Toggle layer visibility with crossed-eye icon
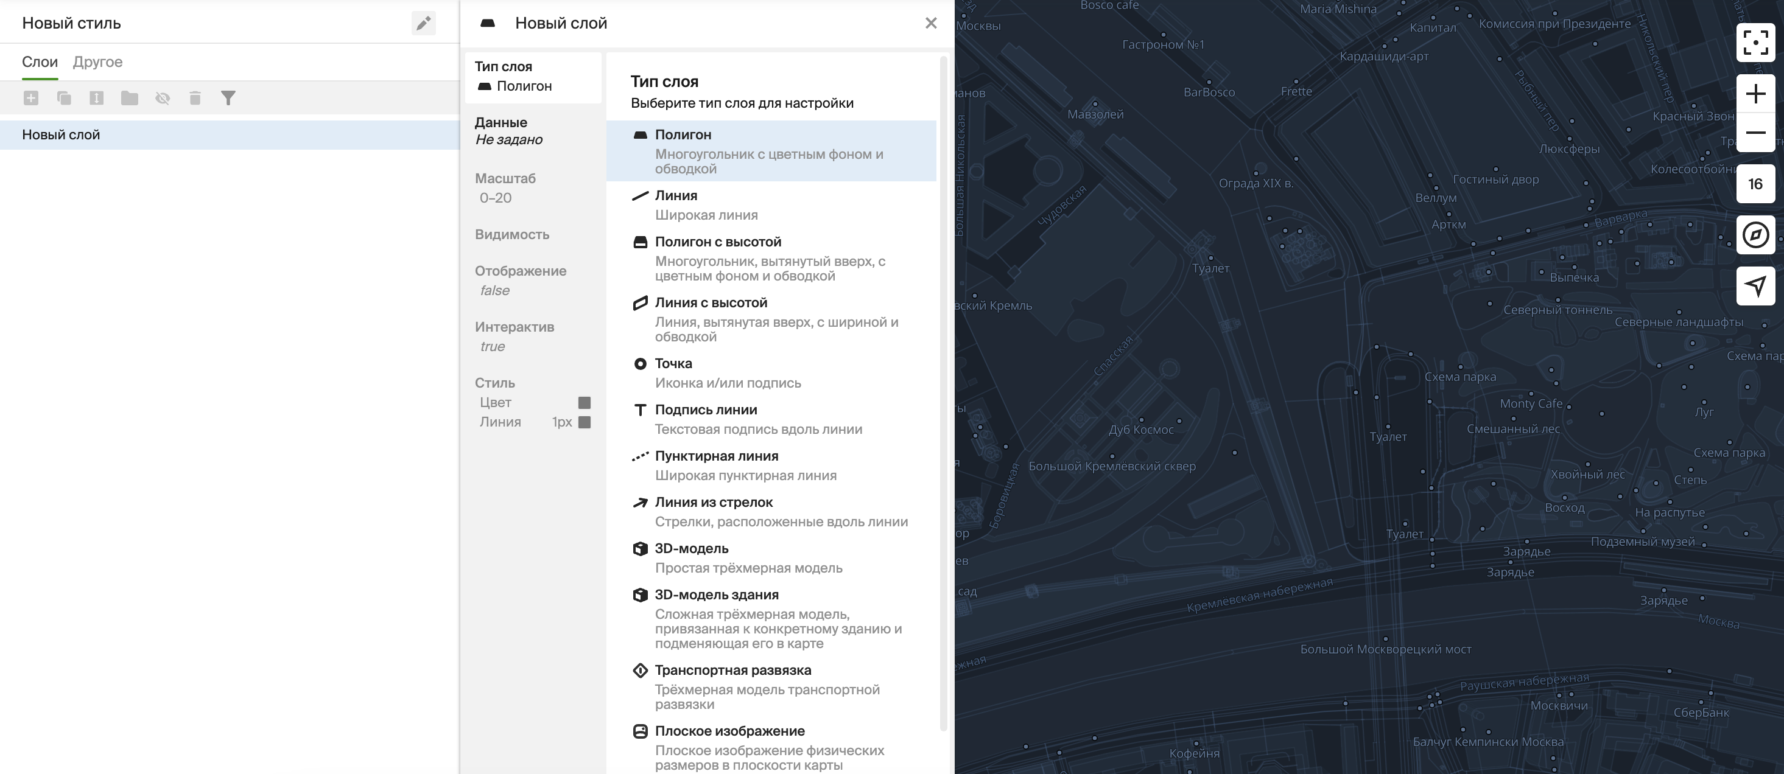Viewport: 1784px width, 774px height. [162, 97]
